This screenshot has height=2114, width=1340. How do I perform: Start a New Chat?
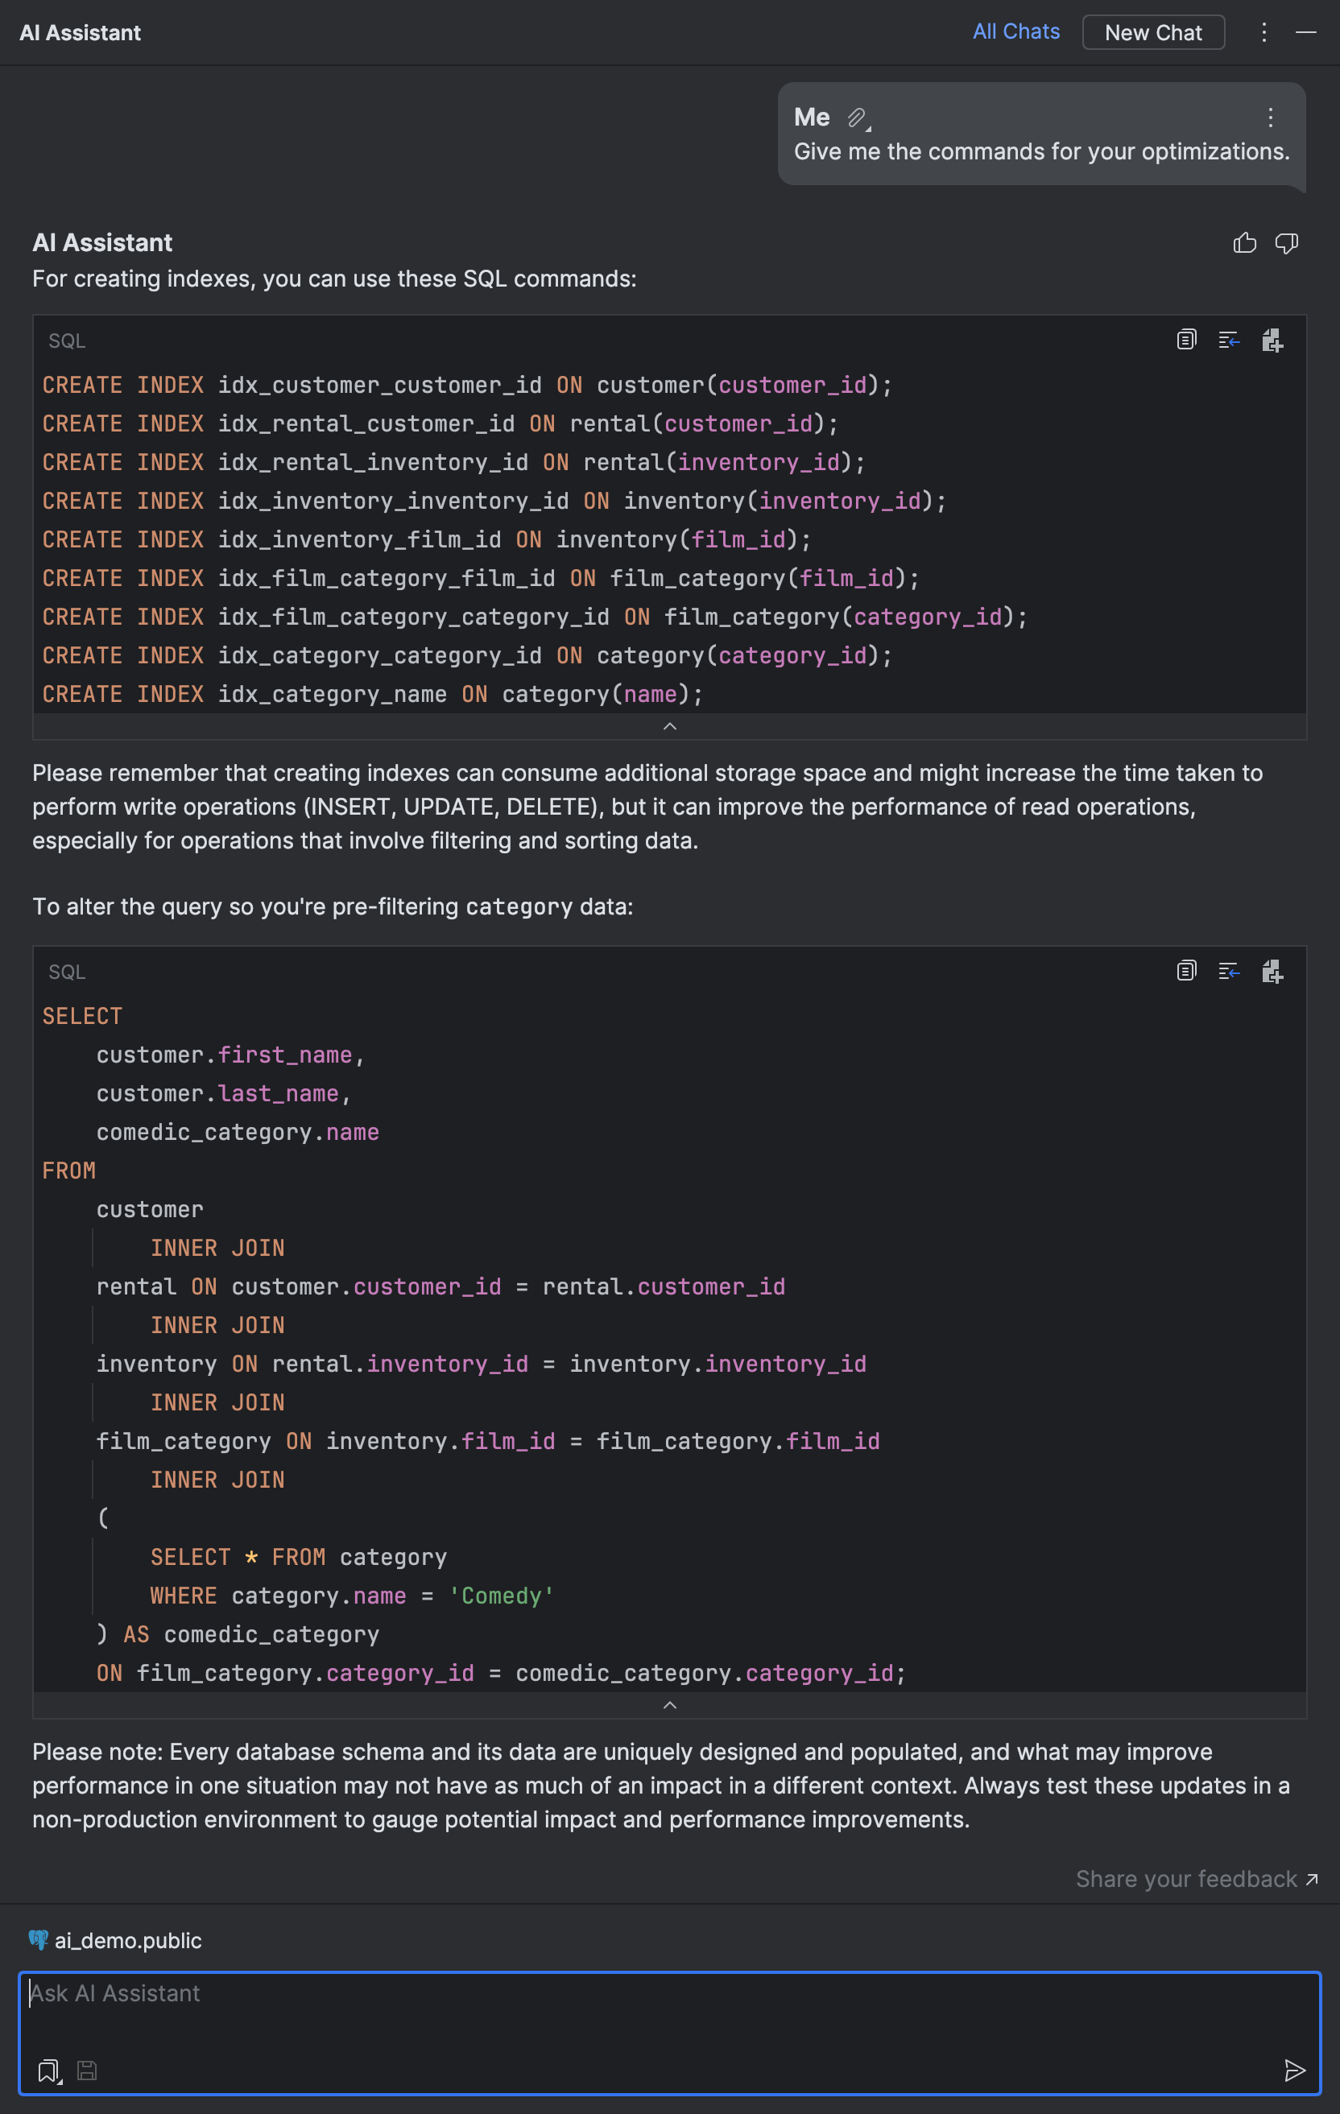(x=1153, y=32)
